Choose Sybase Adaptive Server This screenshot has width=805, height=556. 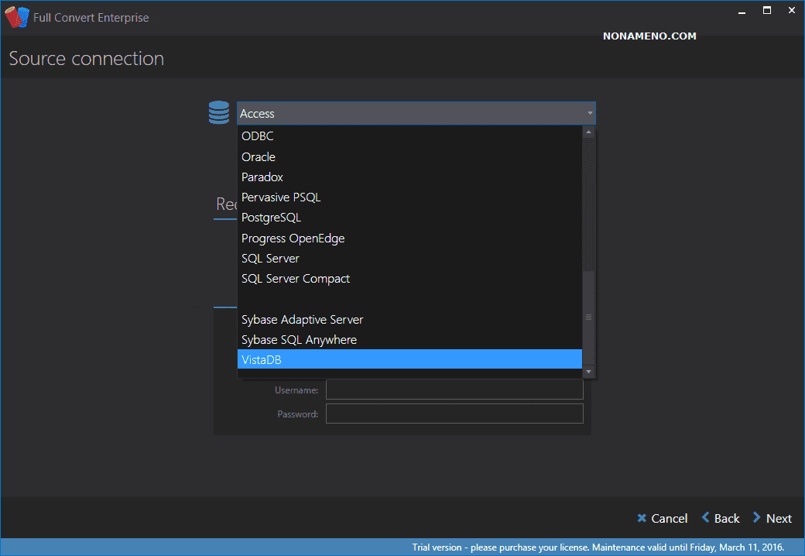click(302, 320)
